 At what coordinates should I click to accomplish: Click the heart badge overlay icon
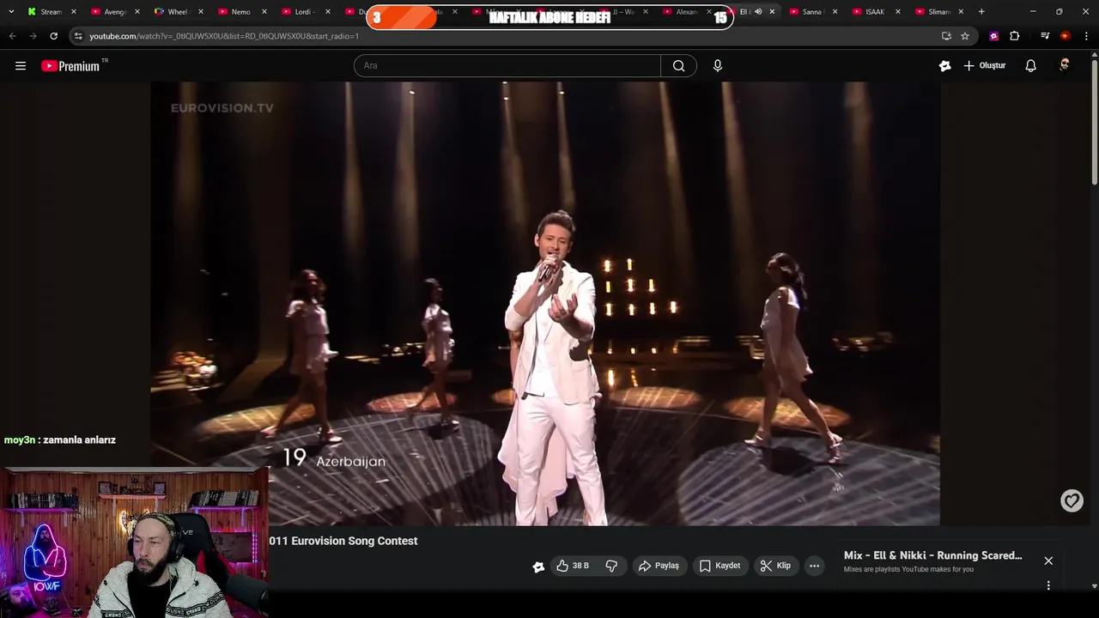pyautogui.click(x=1072, y=500)
